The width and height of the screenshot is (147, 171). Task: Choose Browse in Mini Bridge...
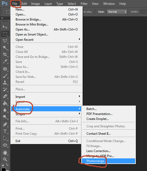coord(46,24)
